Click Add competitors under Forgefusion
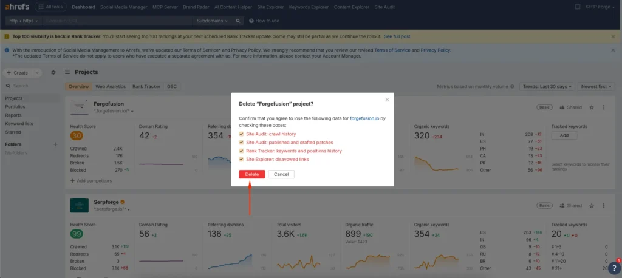The width and height of the screenshot is (622, 278). tap(91, 181)
